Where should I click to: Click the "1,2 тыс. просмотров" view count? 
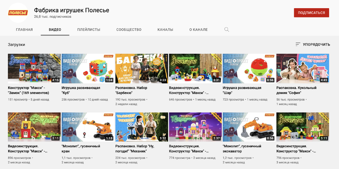(237, 158)
